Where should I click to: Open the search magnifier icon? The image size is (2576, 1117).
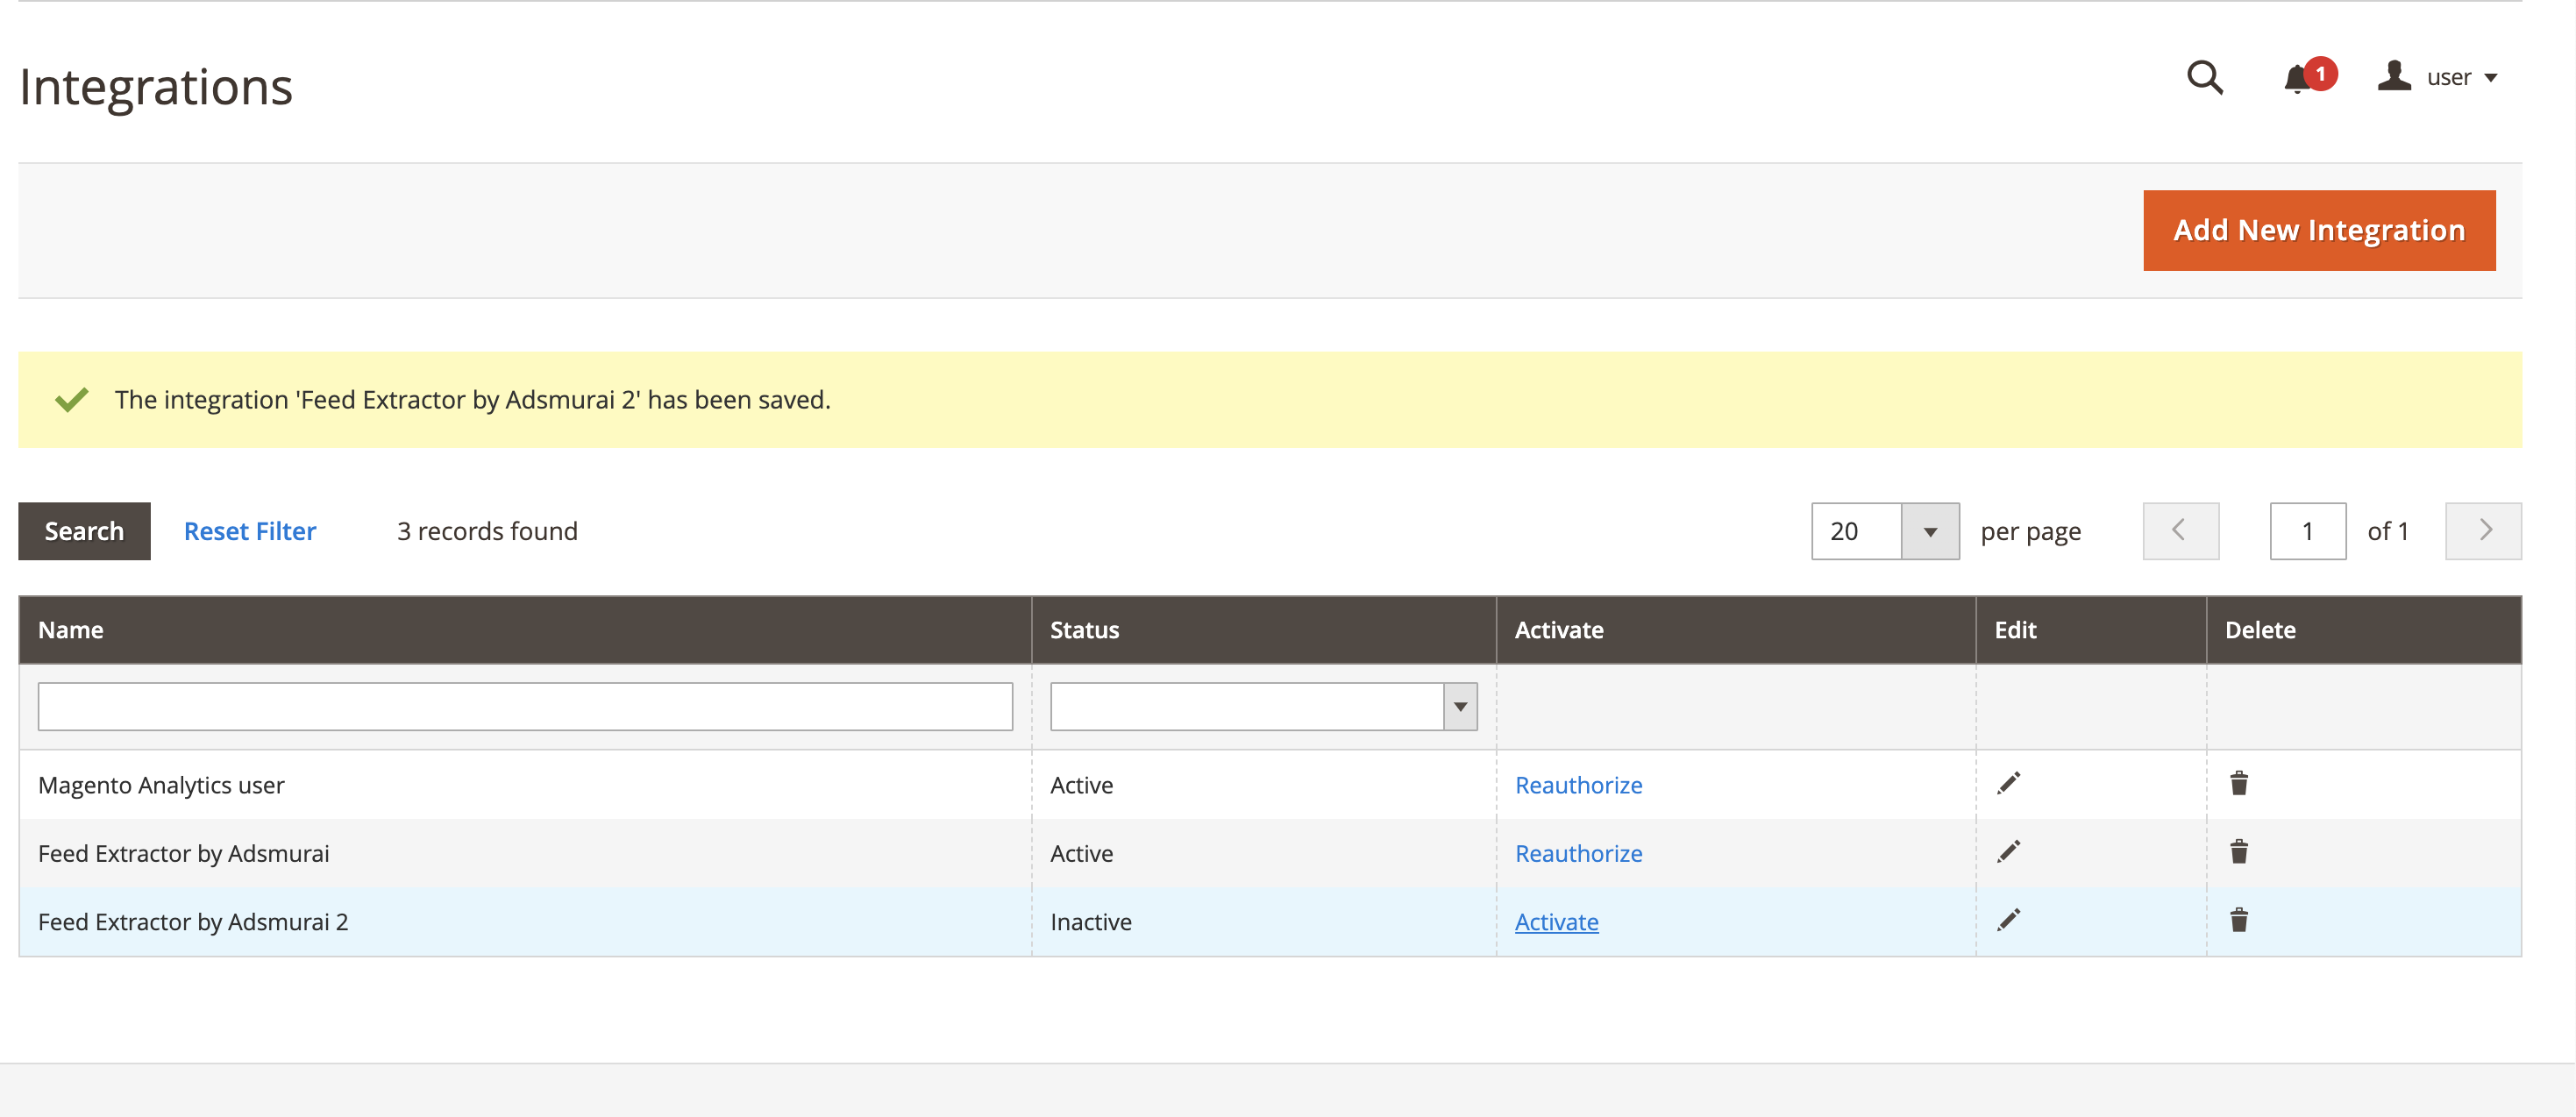pos(2204,77)
